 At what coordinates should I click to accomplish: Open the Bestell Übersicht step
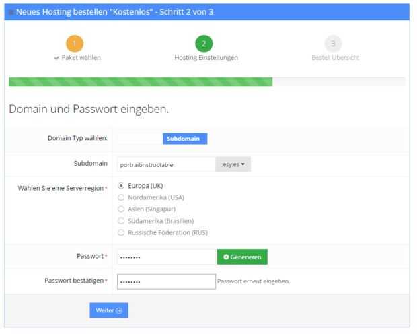click(x=335, y=58)
